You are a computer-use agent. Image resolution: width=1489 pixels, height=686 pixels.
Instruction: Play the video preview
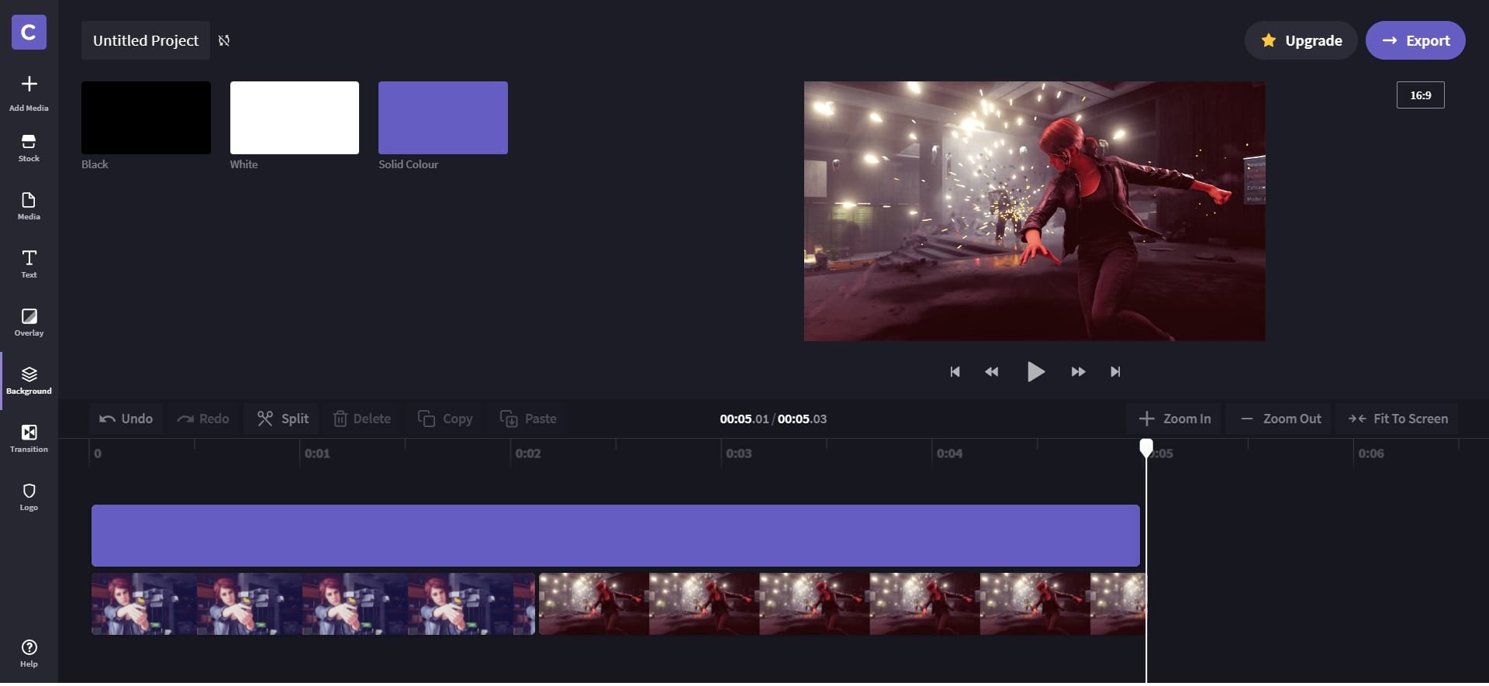point(1035,372)
